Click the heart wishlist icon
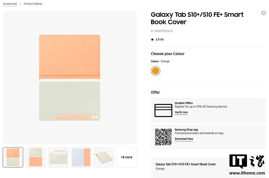Screen dimensions: 269x178 coord(263,13)
